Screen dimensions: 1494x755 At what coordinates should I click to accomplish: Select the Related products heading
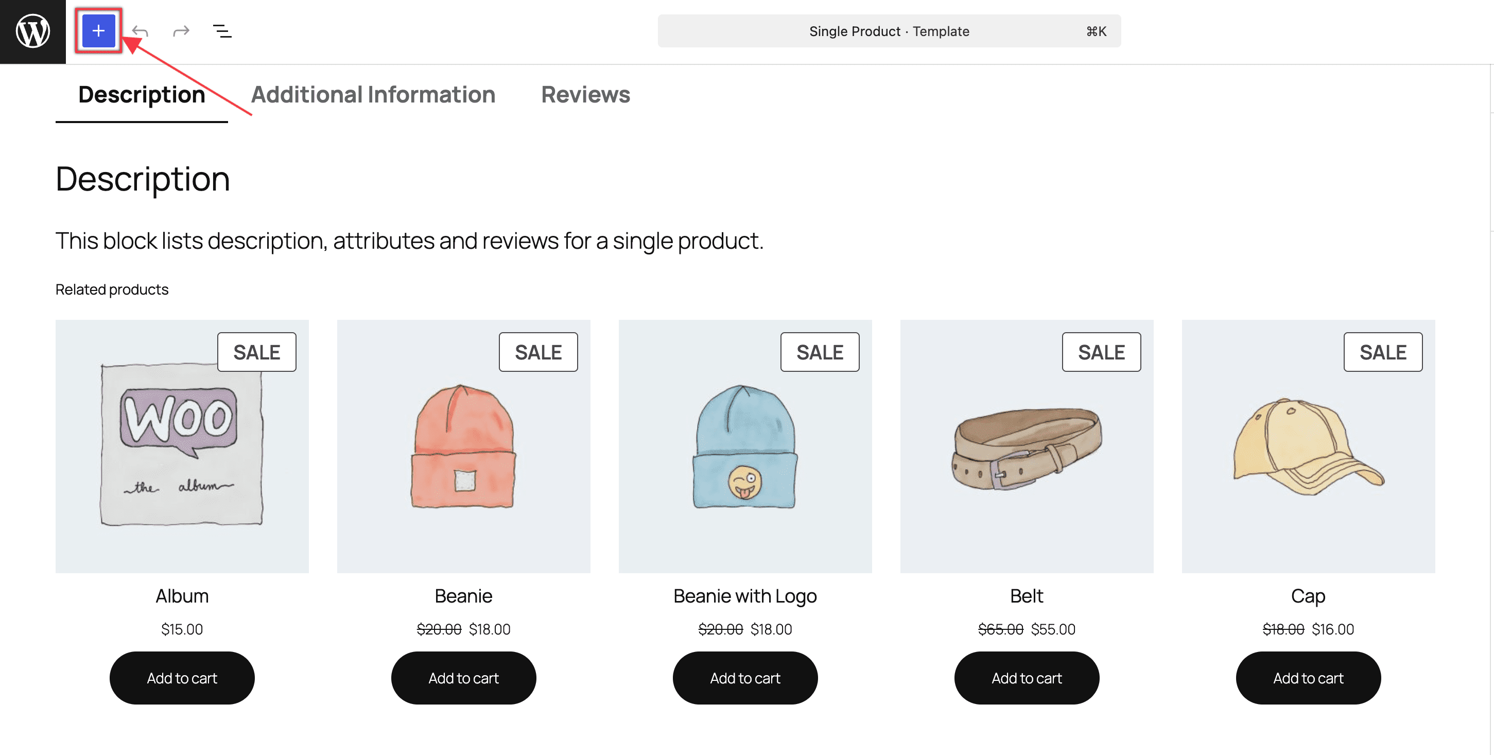[112, 289]
